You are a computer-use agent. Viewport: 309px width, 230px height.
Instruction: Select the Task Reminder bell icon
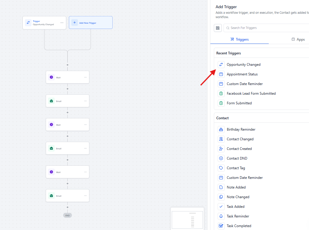click(221, 216)
